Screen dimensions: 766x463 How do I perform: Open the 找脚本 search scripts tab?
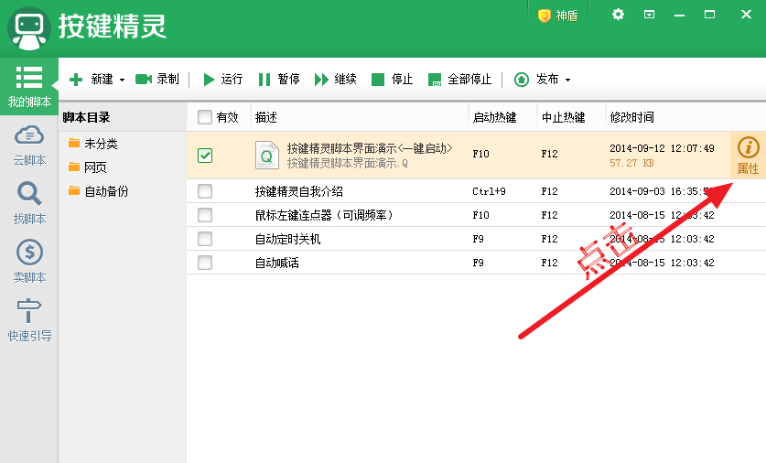(x=29, y=204)
